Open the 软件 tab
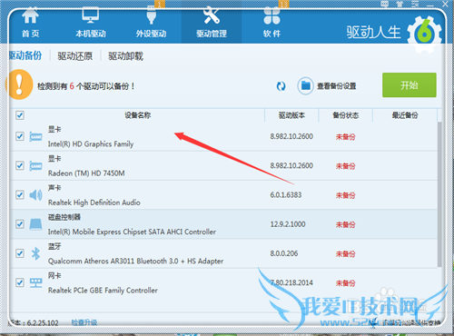The height and width of the screenshot is (336, 454). tap(271, 23)
